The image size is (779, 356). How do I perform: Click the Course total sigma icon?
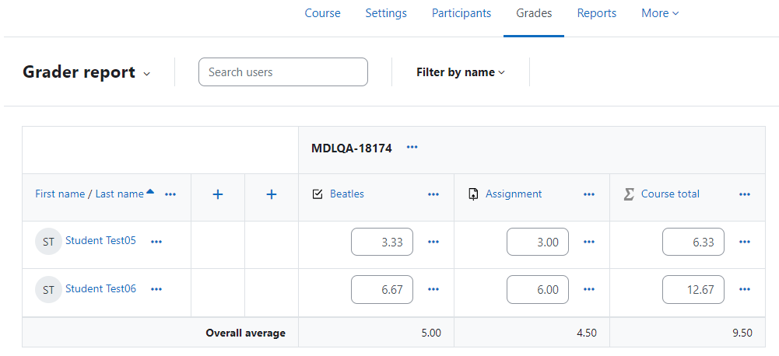click(629, 194)
